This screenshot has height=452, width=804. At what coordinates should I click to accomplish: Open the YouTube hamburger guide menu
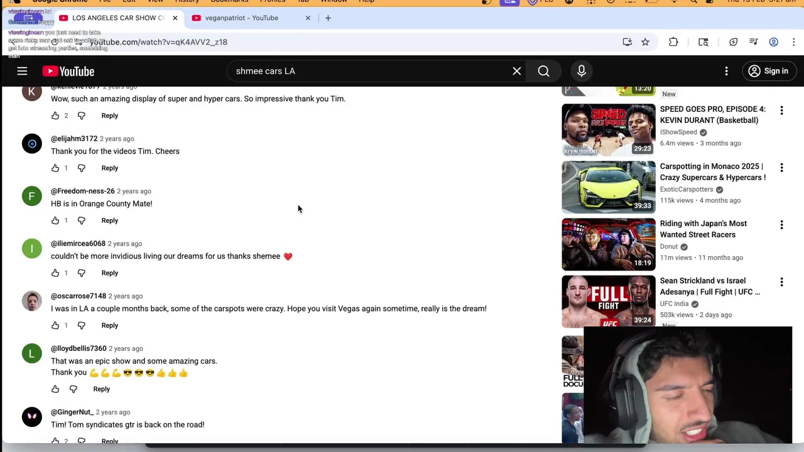tap(22, 71)
